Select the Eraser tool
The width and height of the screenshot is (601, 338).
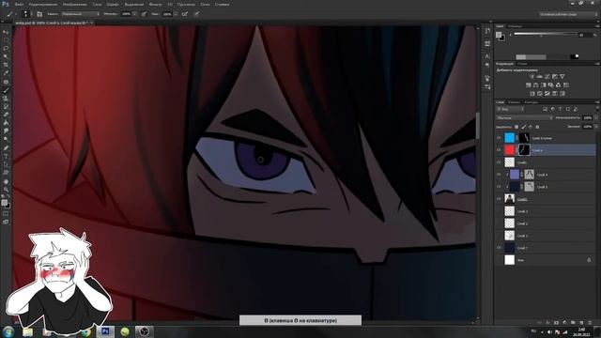click(x=6, y=115)
